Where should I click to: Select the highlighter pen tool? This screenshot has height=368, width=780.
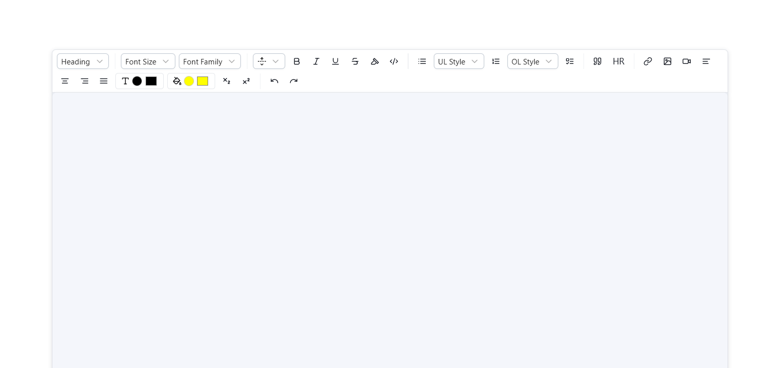click(374, 61)
